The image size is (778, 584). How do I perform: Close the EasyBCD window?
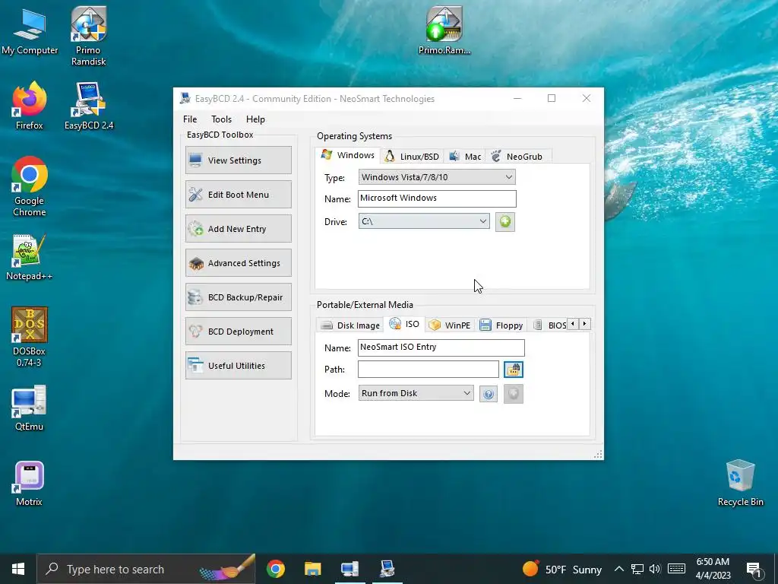coord(586,98)
